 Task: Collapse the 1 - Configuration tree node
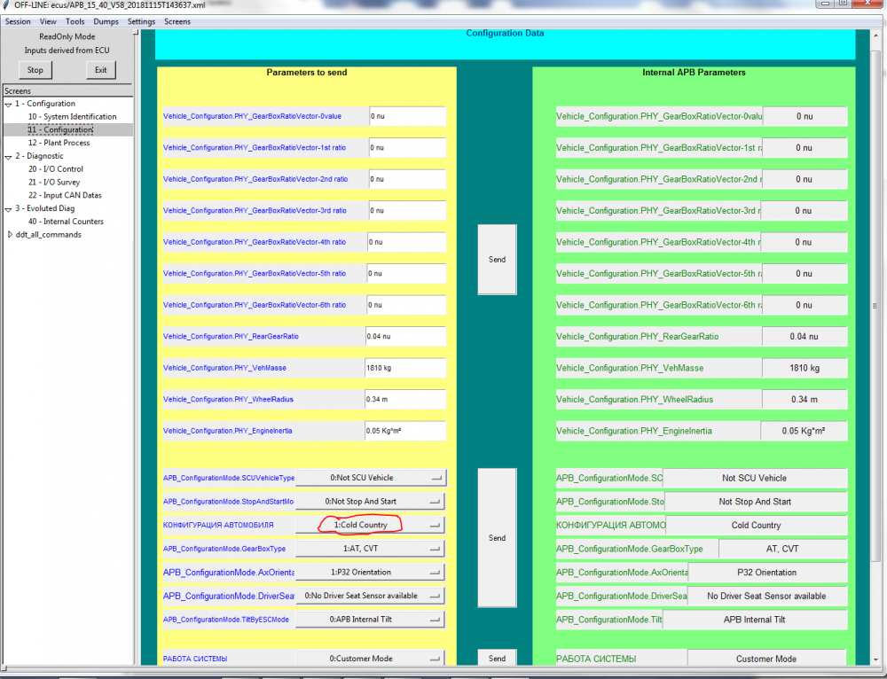9,104
